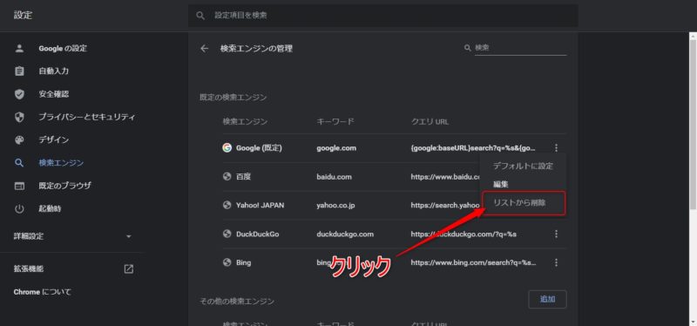Open the external link icon beside 拡張機能
This screenshot has width=697, height=326.
pyautogui.click(x=128, y=268)
